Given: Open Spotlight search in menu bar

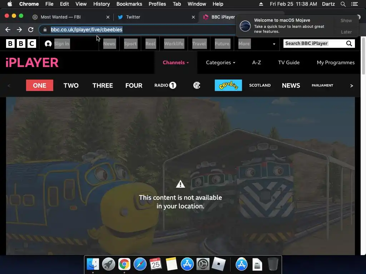Looking at the screenshot, I should pos(343,4).
